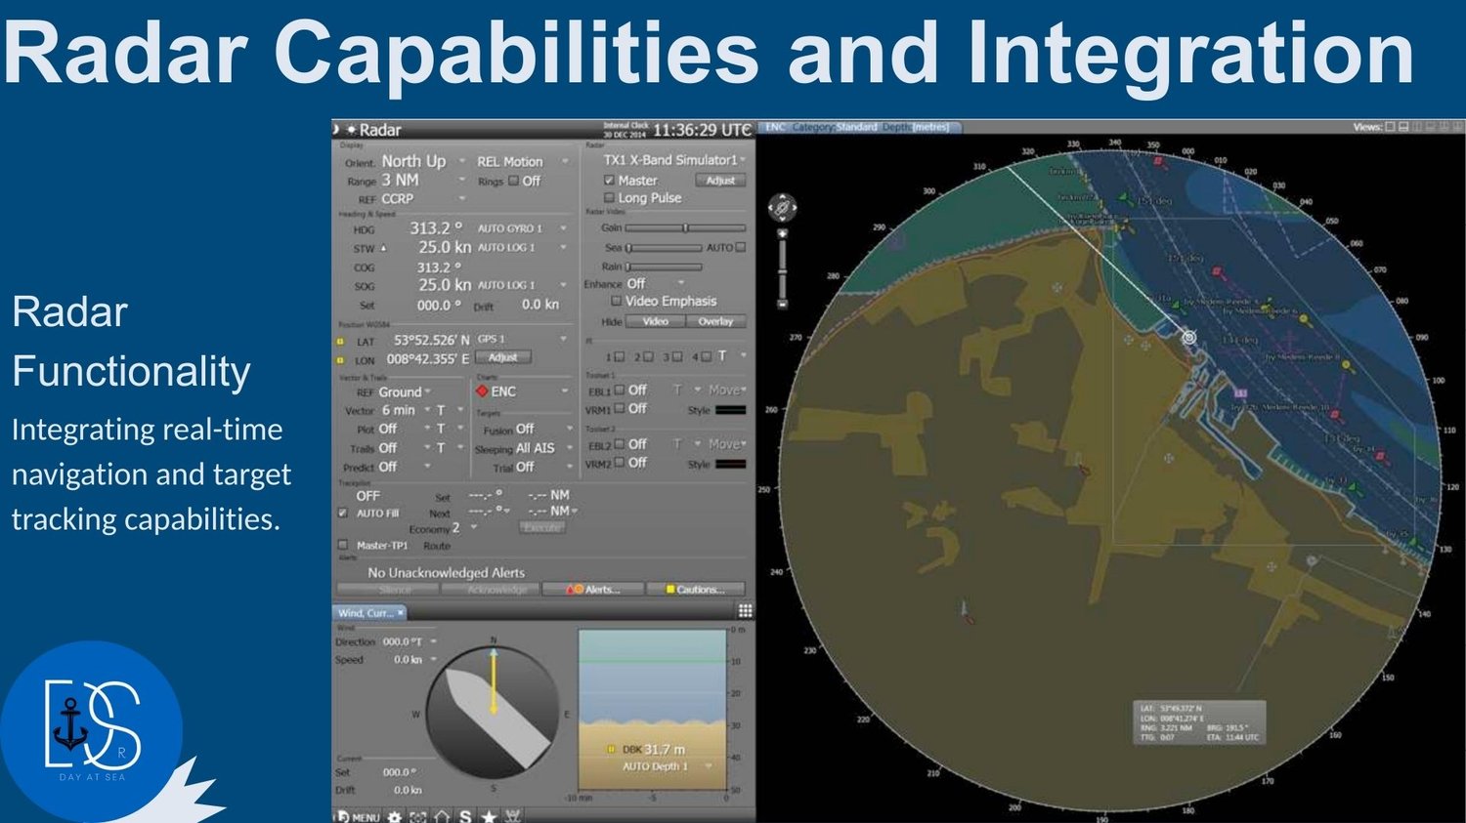
Task: Open the Alerts... button
Action: coord(594,590)
